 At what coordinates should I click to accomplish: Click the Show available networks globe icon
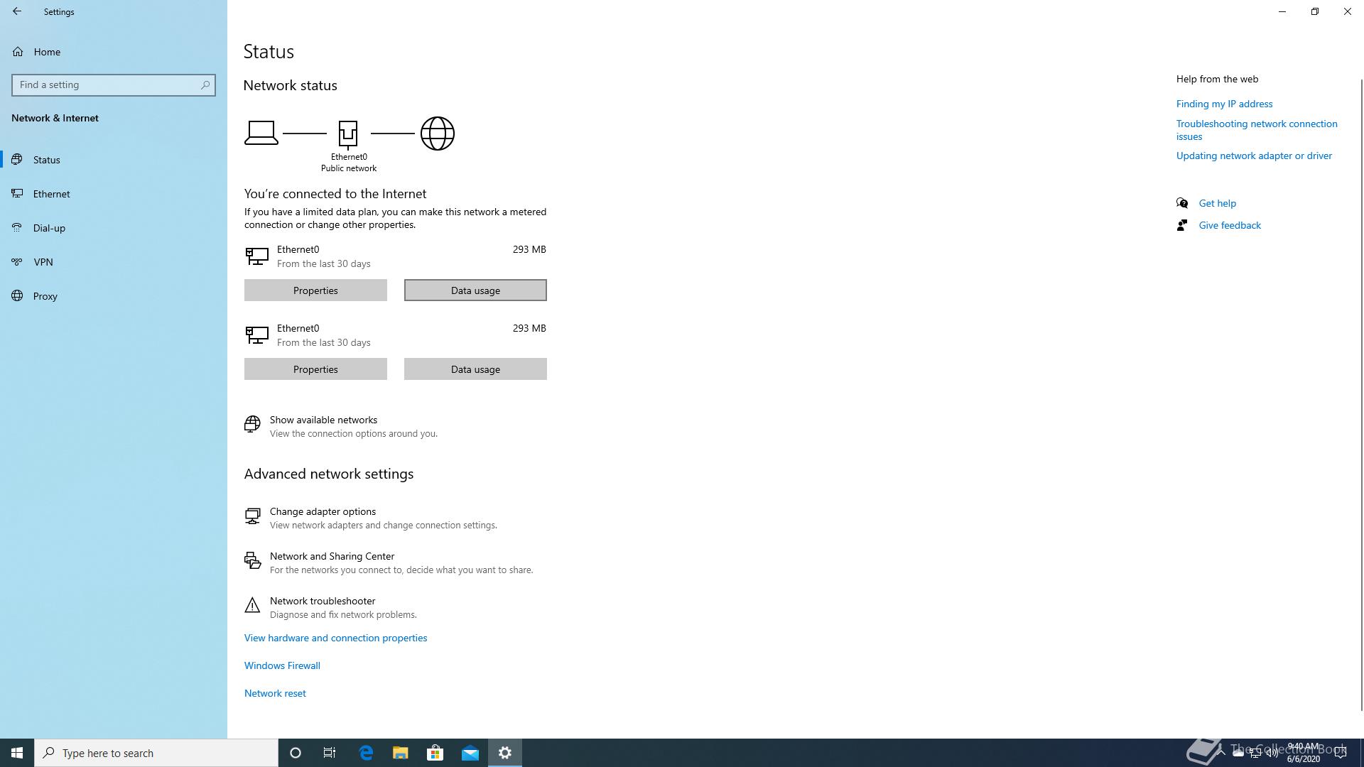point(252,424)
